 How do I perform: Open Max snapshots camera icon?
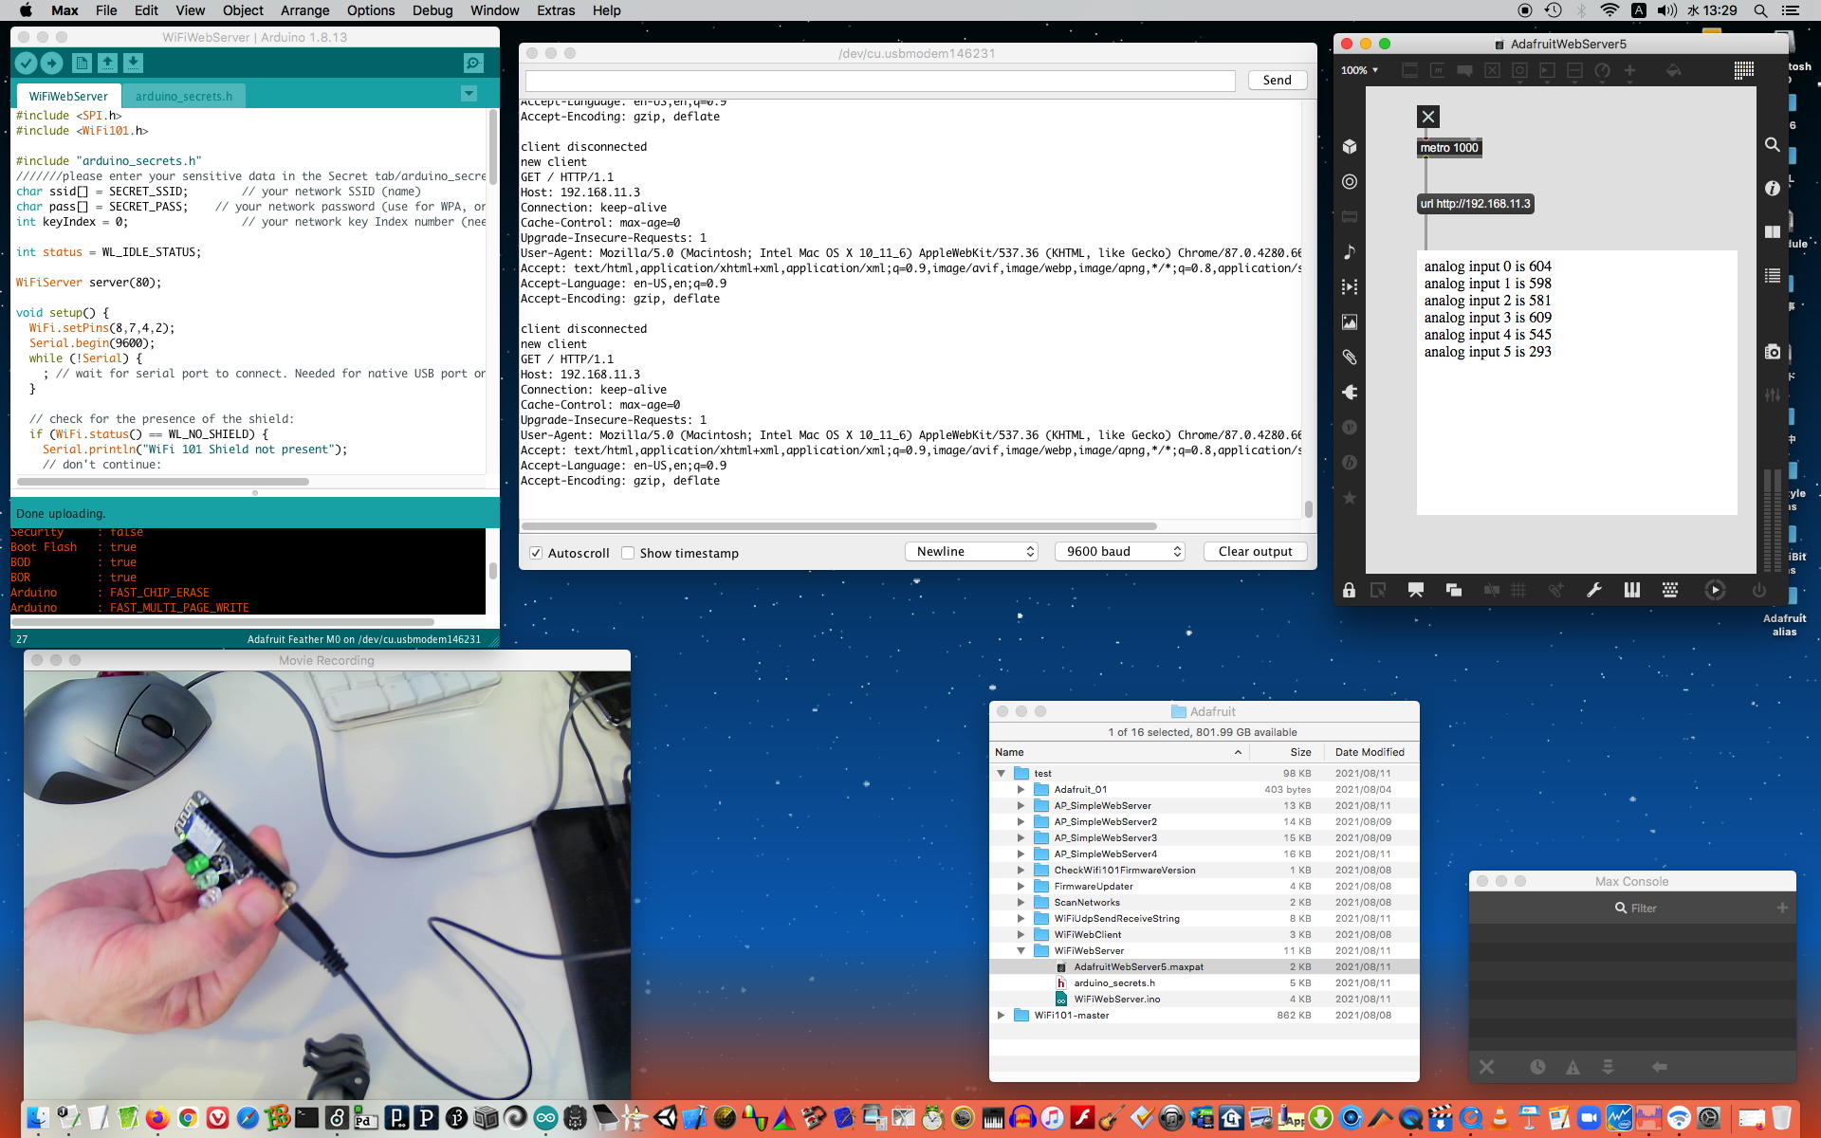pyautogui.click(x=1772, y=352)
